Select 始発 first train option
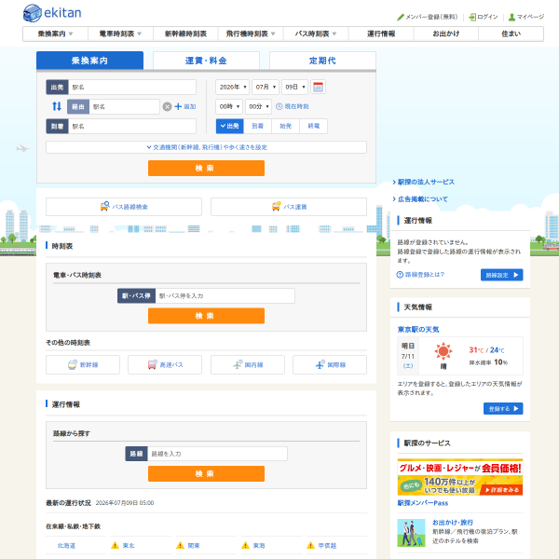The width and height of the screenshot is (559, 559). [x=286, y=126]
